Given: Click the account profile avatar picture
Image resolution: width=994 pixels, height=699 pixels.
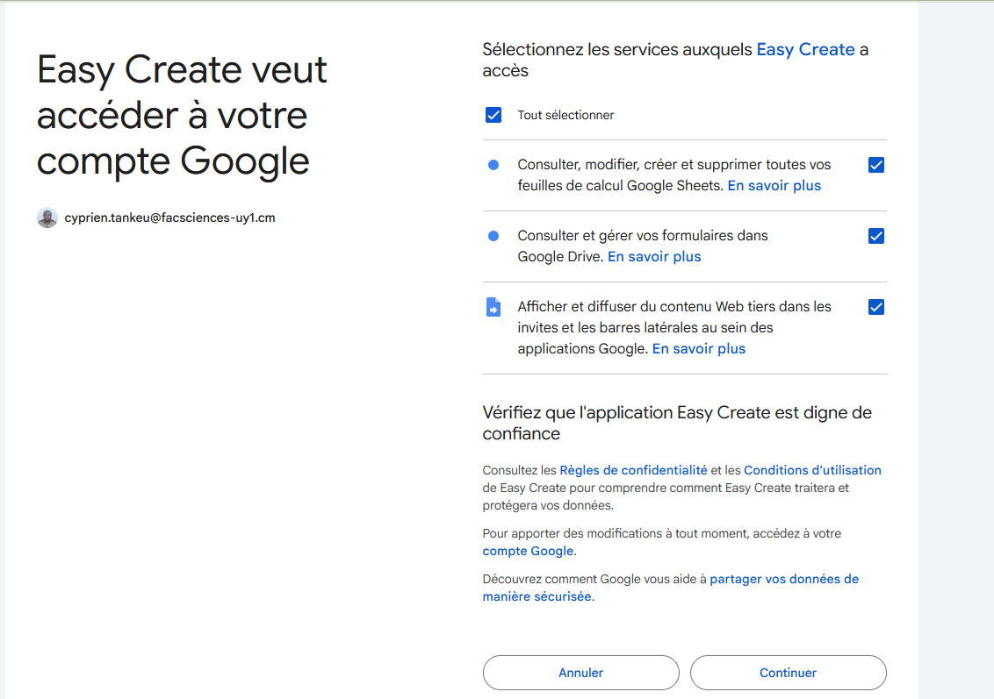Looking at the screenshot, I should pos(47,218).
